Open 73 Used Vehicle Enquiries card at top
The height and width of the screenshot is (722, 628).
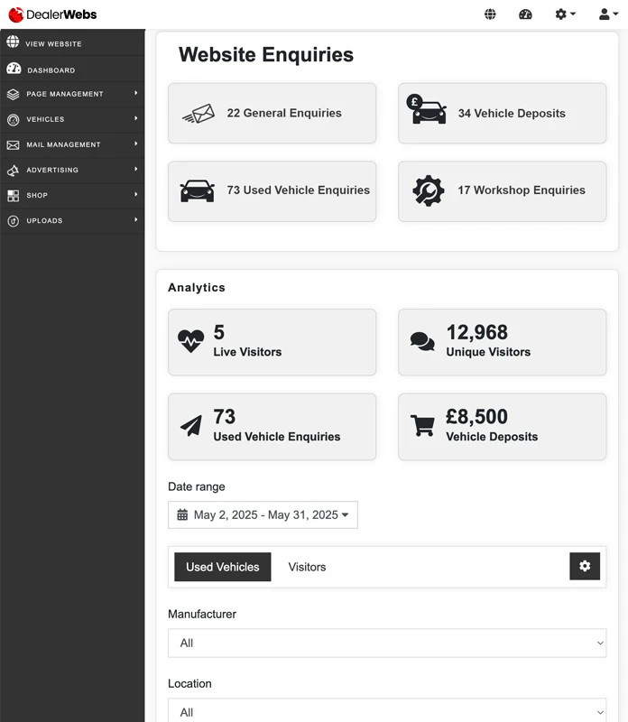coord(272,191)
